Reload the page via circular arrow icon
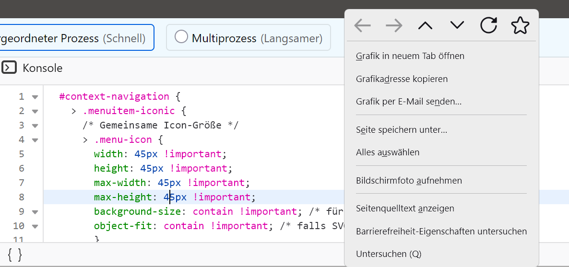 pyautogui.click(x=488, y=25)
